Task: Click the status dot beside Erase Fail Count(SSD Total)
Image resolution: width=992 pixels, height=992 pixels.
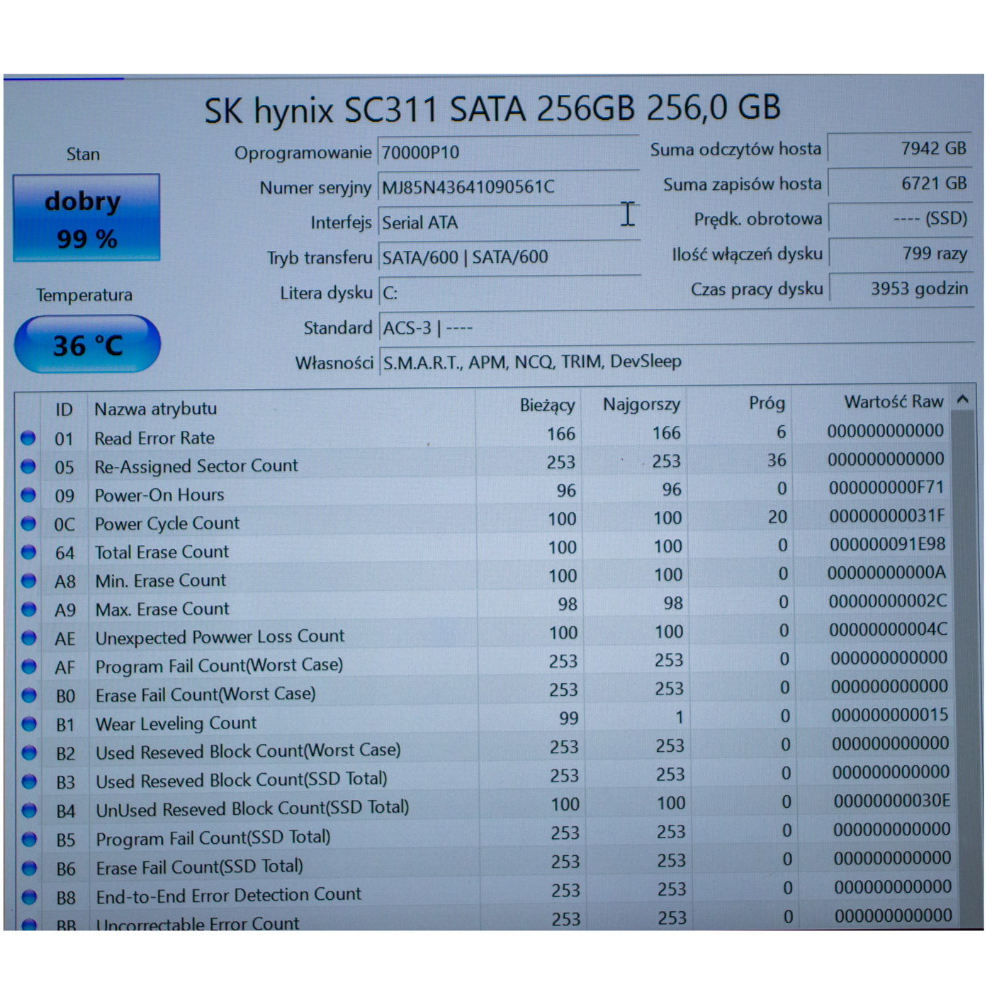Action: [x=28, y=868]
